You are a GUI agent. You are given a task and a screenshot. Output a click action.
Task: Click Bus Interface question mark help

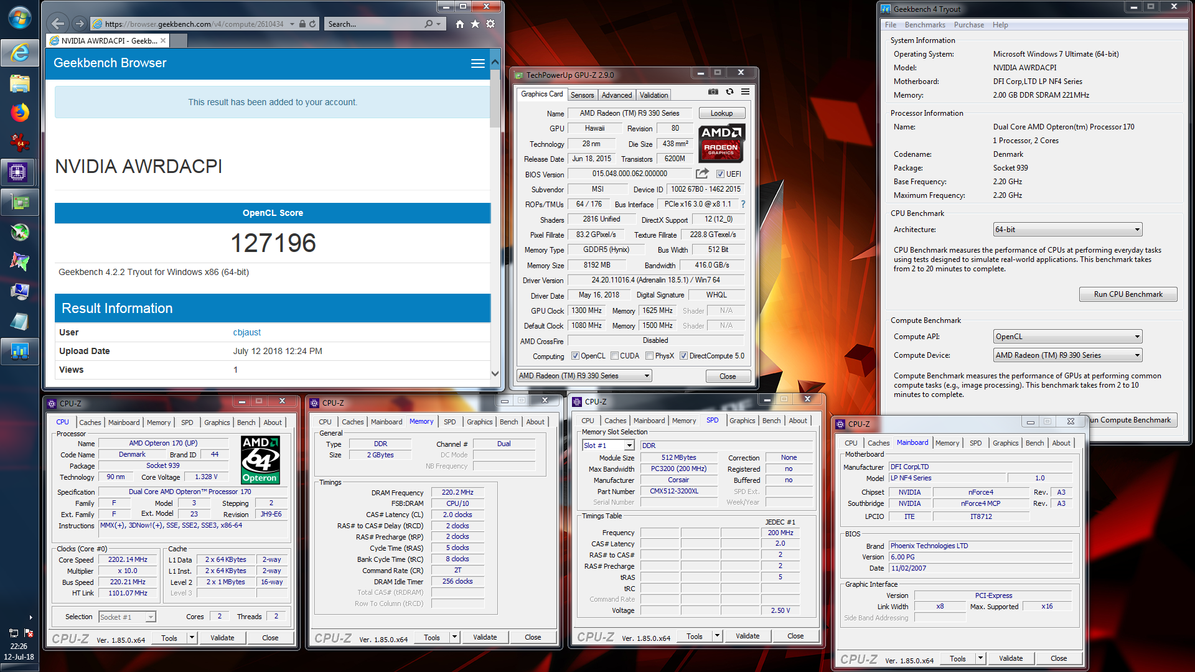(x=743, y=204)
